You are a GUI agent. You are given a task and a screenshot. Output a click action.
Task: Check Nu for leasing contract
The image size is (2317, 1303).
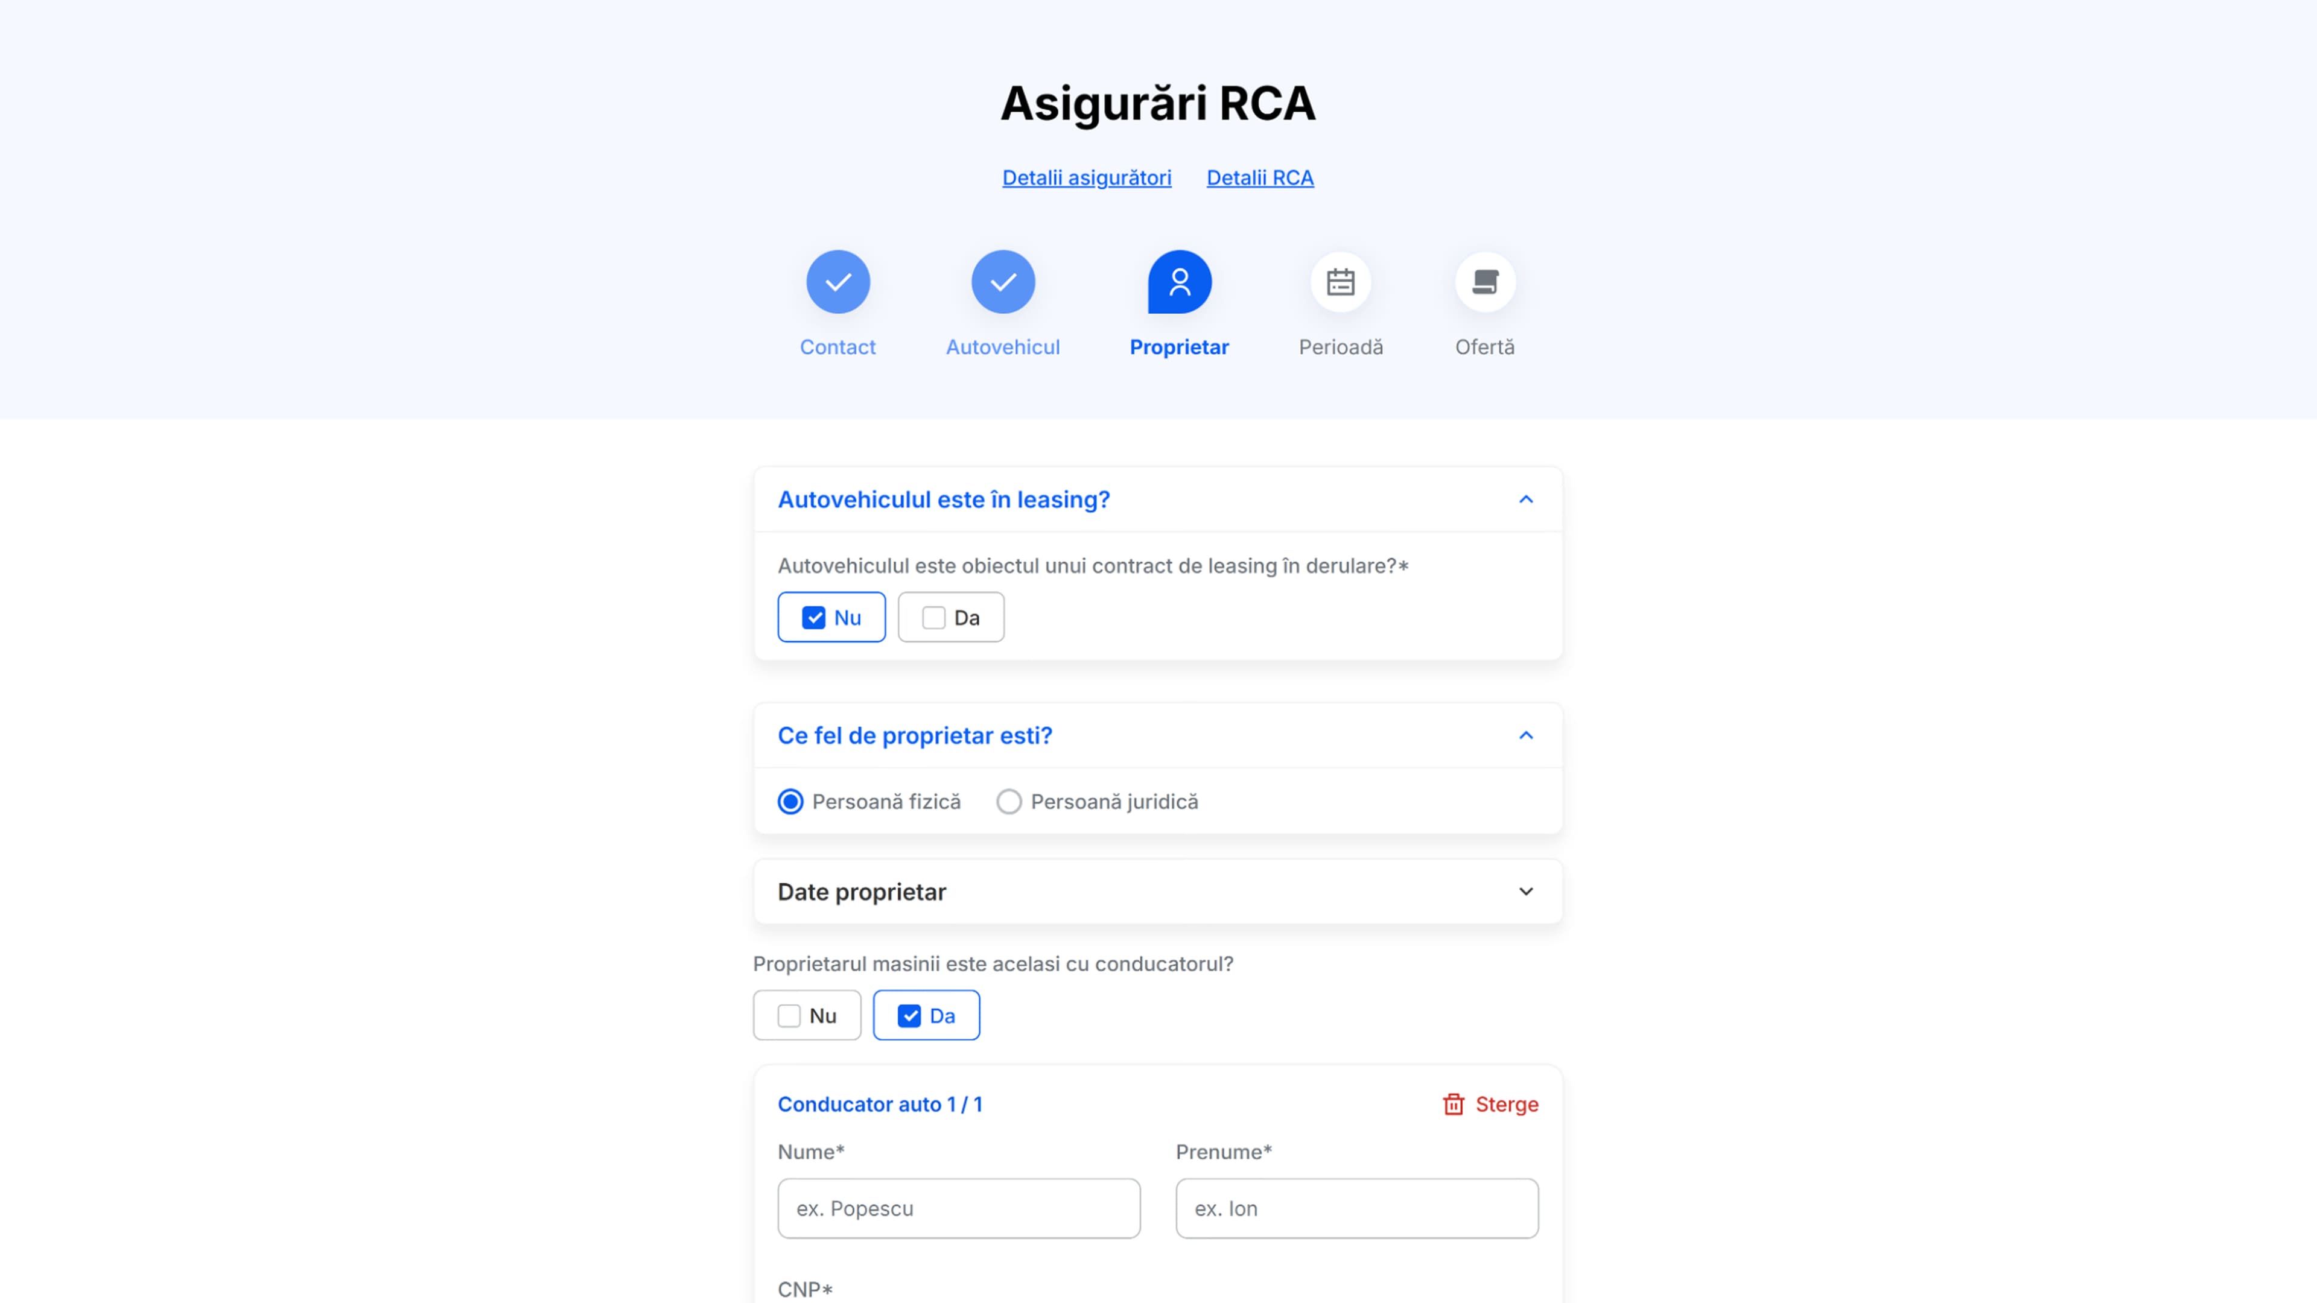[831, 618]
